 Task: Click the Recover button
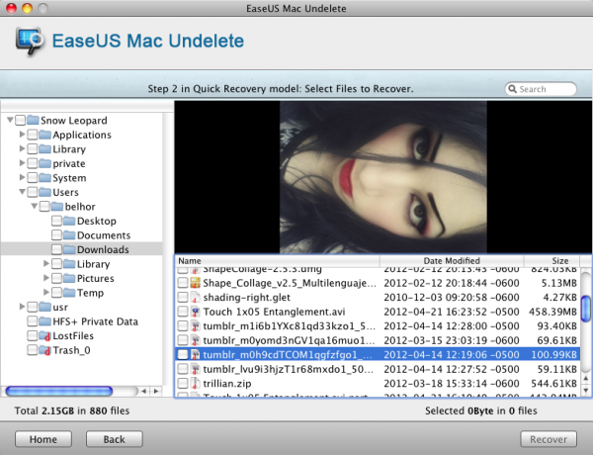(549, 439)
